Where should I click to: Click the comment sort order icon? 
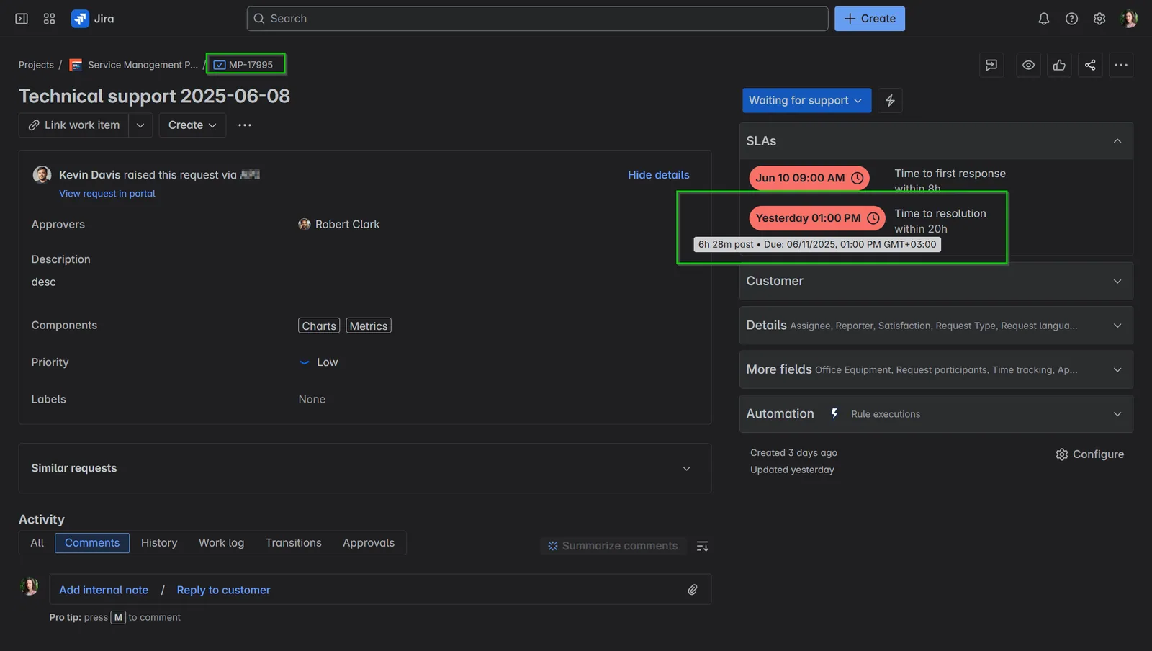click(703, 546)
